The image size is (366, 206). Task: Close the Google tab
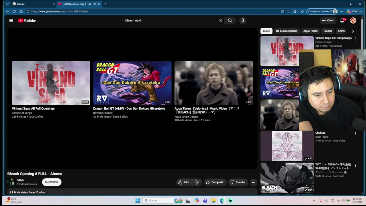[x=53, y=4]
